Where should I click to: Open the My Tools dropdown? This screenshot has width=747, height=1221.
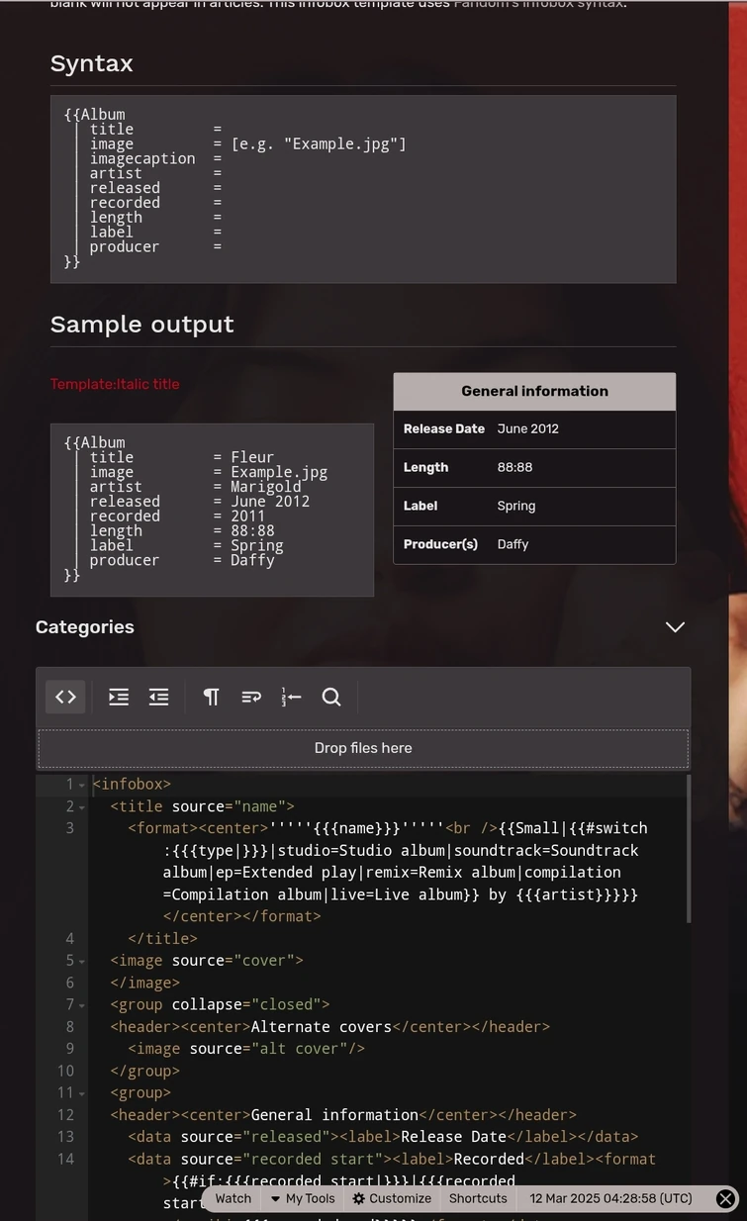tap(302, 1198)
